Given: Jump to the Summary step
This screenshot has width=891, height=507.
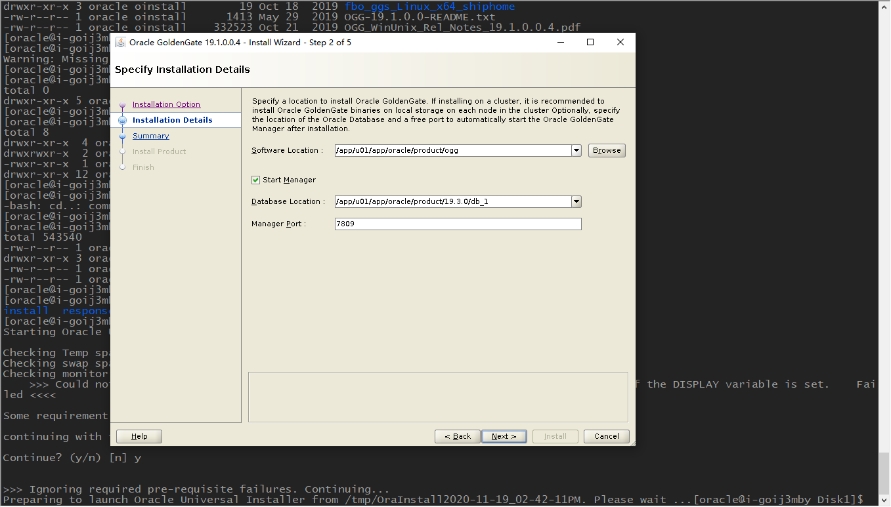Looking at the screenshot, I should (x=150, y=136).
